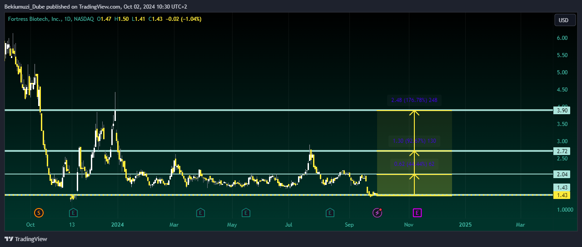Click the 3.00 price axis tick

point(562,141)
